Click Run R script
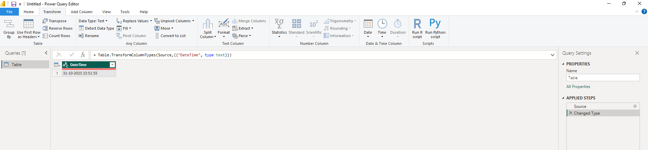648x150 pixels. (417, 29)
